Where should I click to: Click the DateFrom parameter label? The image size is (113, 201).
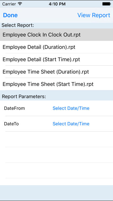pyautogui.click(x=14, y=108)
